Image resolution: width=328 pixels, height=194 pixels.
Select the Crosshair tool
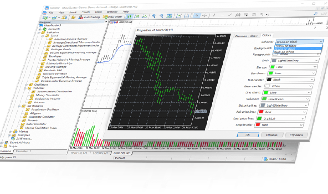205,15
